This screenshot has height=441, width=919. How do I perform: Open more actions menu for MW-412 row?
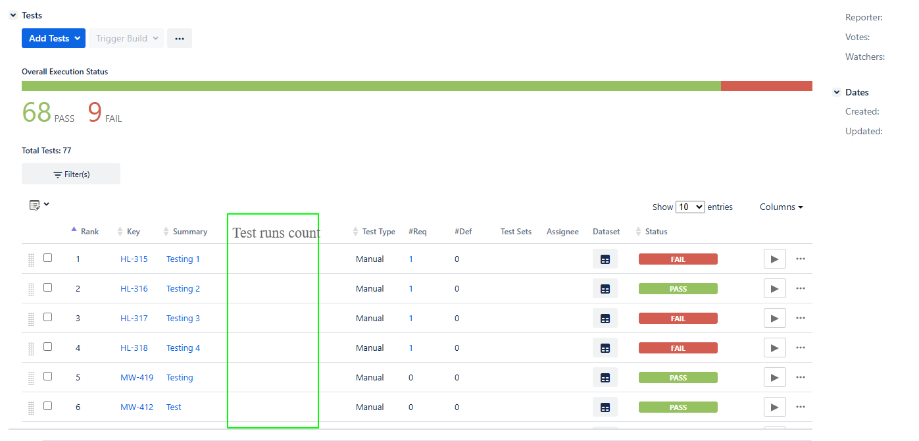point(801,407)
